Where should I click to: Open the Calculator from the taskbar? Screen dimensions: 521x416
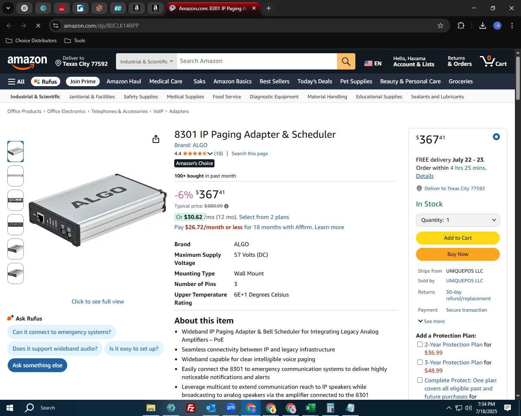(x=331, y=408)
